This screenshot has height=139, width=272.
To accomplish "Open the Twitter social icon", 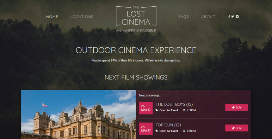I will 232,16.
